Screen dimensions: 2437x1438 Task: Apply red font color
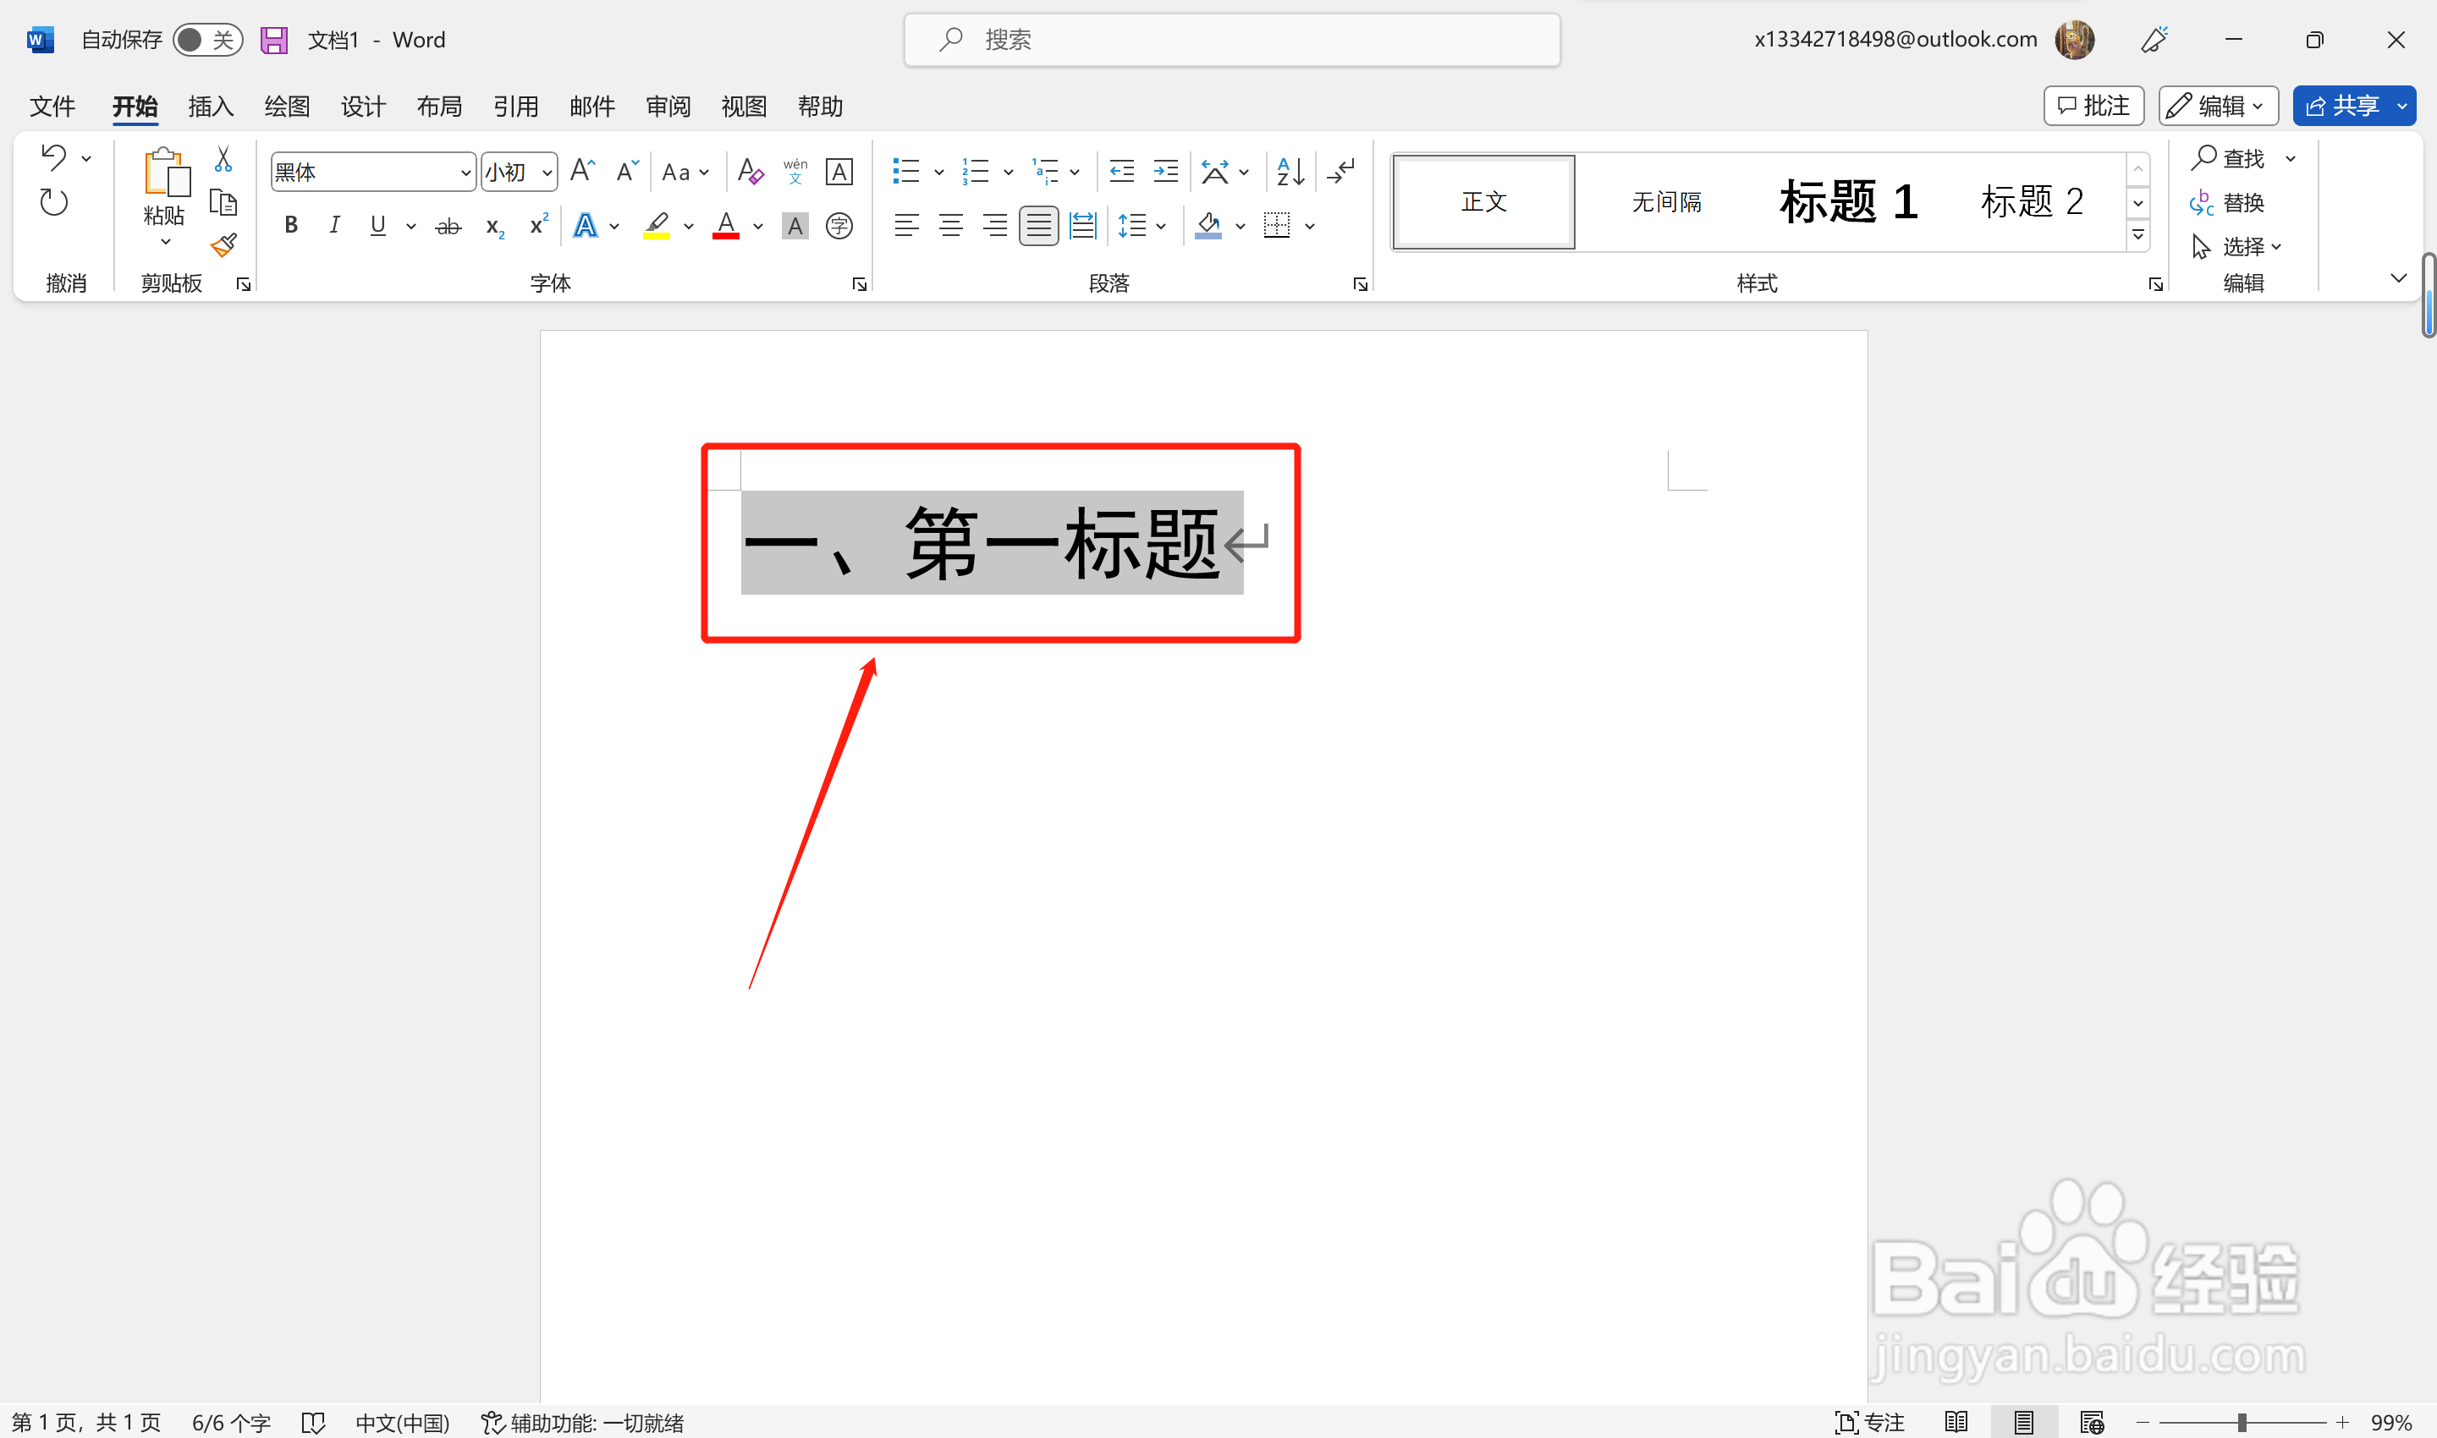point(726,226)
